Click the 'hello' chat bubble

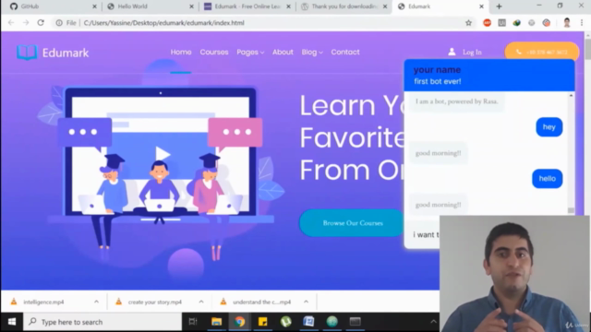point(548,179)
